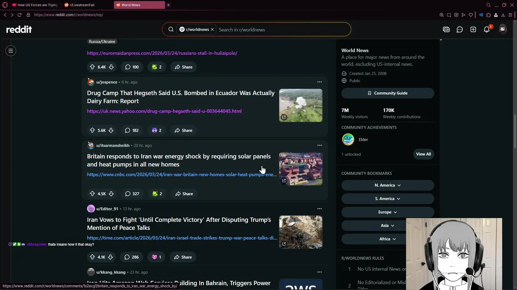
Task: Click the browser heart bookmark icon
Action: pos(471,15)
